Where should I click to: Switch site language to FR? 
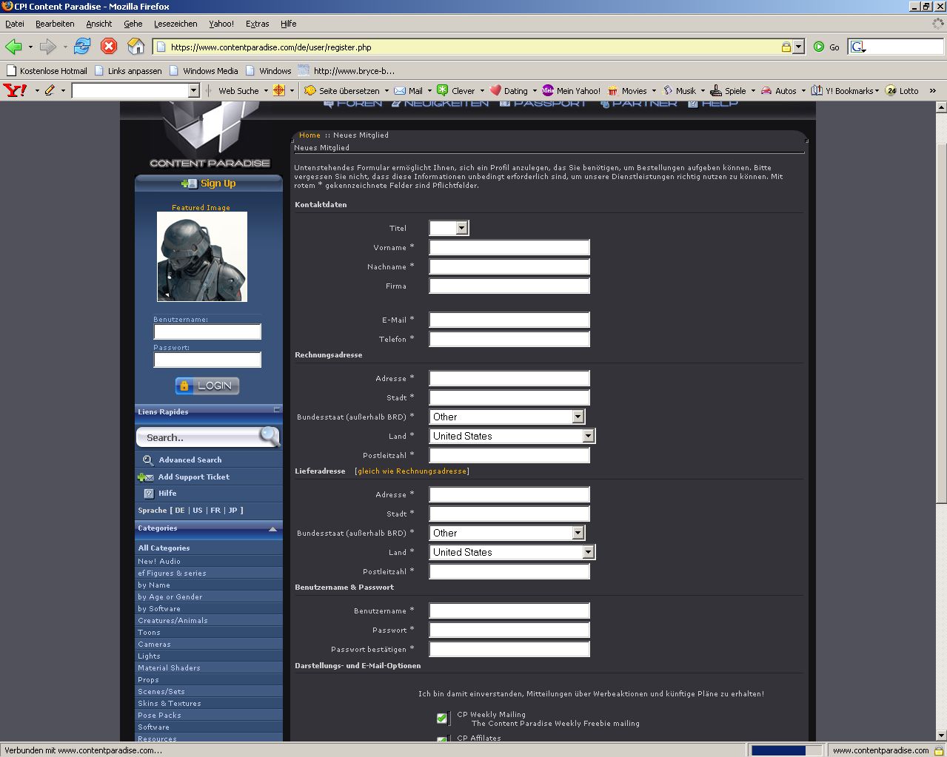[215, 510]
